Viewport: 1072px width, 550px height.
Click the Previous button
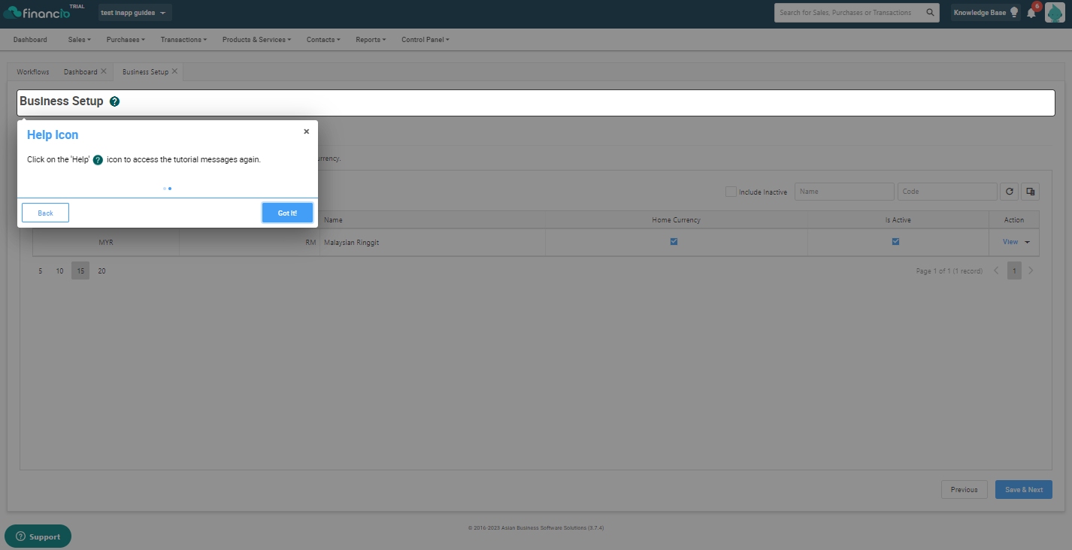click(x=964, y=489)
